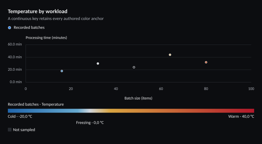Select the orange-red data point near batch size 80

(x=206, y=62)
